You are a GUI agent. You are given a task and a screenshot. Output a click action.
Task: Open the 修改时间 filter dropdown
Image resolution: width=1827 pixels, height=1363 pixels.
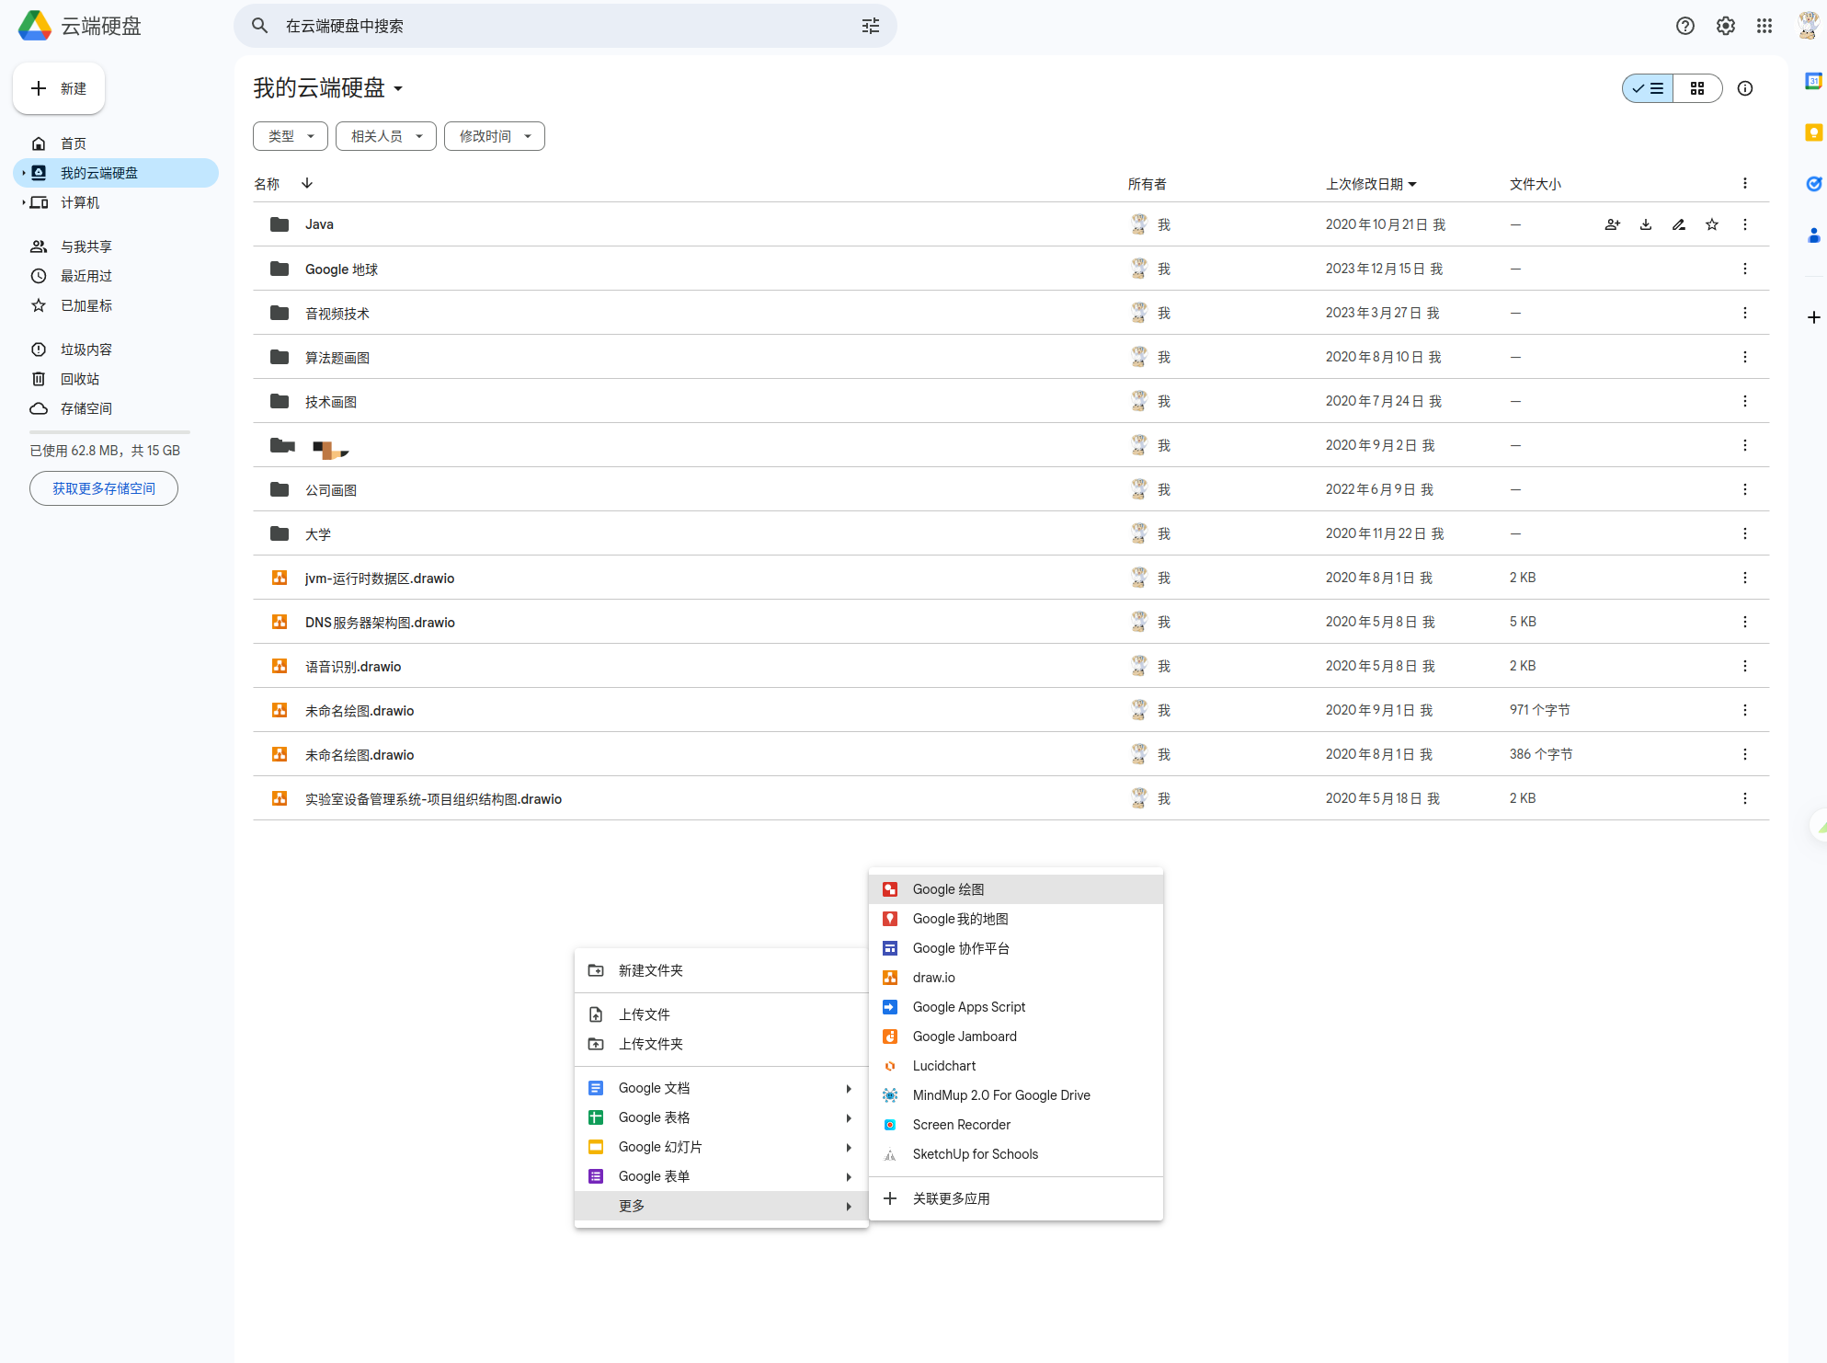(x=495, y=136)
